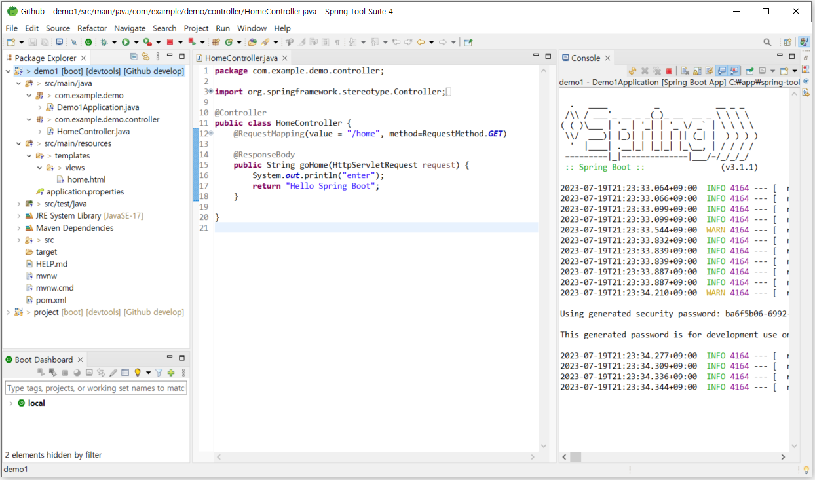Select home.html in the views folder
Image resolution: width=815 pixels, height=480 pixels.
click(x=86, y=179)
